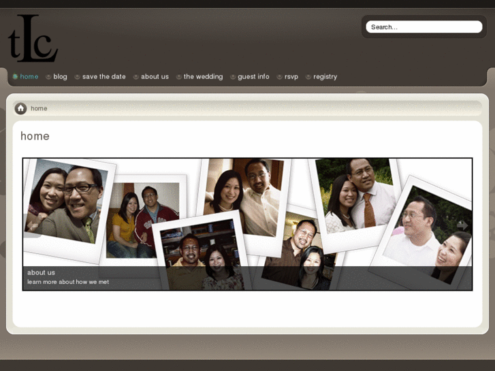This screenshot has height=371, width=495.
Task: Open the wedding menu item
Action: click(x=203, y=77)
